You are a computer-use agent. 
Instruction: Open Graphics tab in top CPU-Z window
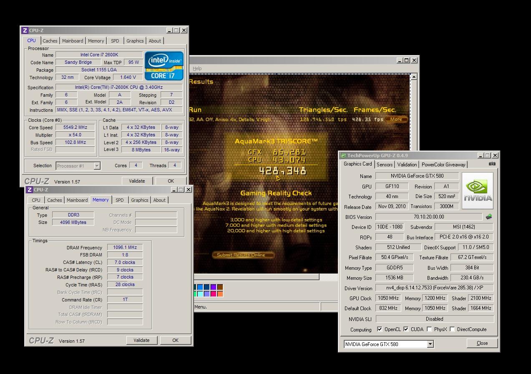click(x=135, y=41)
